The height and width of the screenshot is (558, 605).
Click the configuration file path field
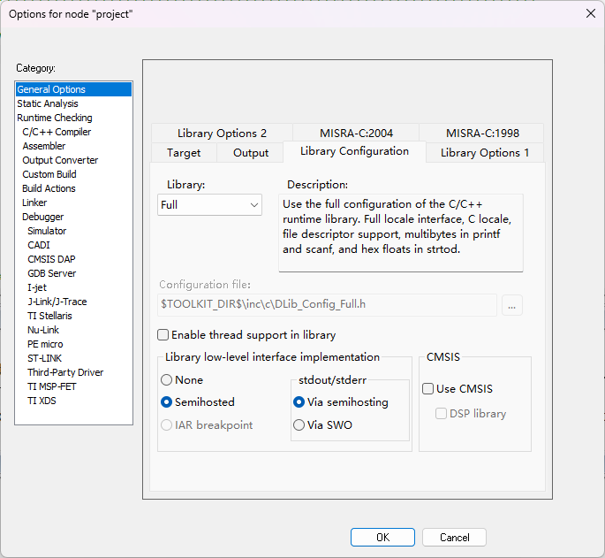[328, 305]
